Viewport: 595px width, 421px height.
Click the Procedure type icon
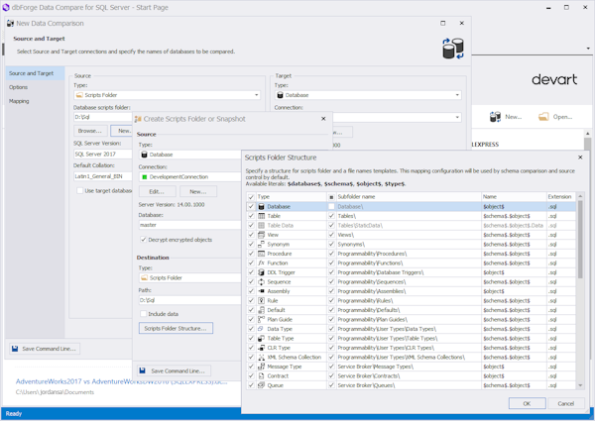[x=261, y=254]
